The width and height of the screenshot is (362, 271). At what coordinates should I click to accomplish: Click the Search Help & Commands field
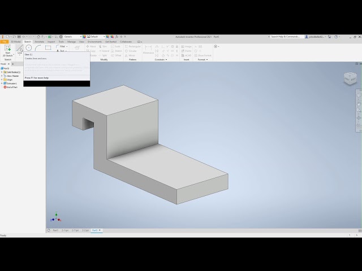pos(286,37)
